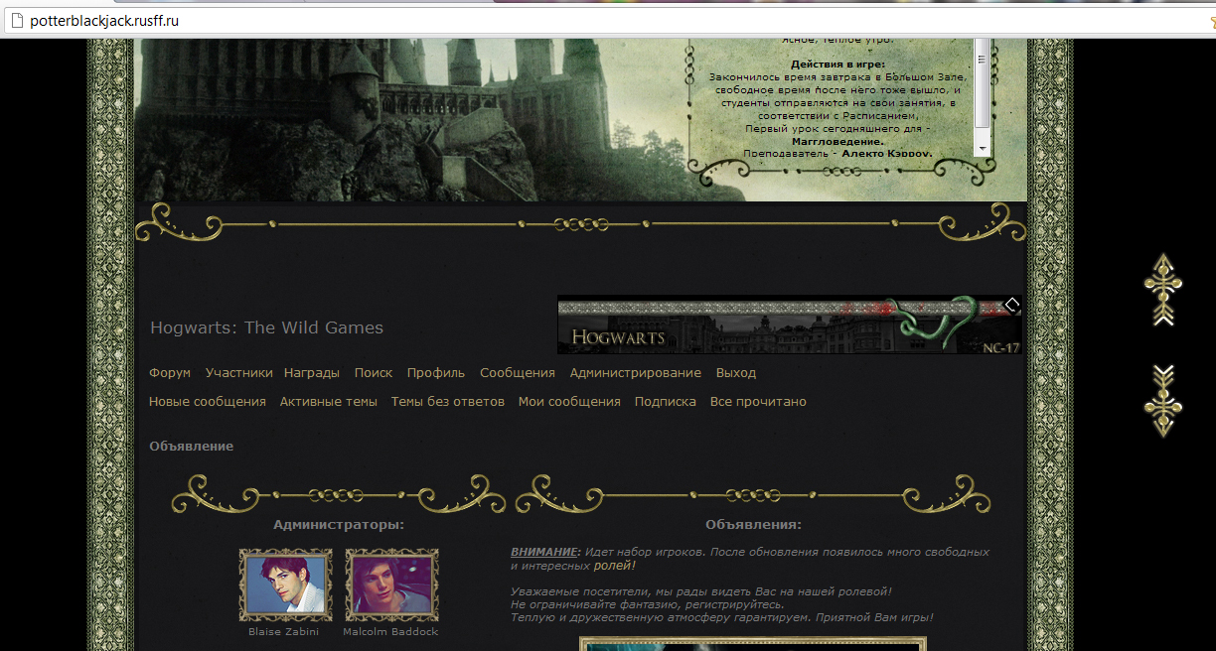Image resolution: width=1216 pixels, height=651 pixels.
Task: Open the Подписка link
Action: tap(666, 402)
